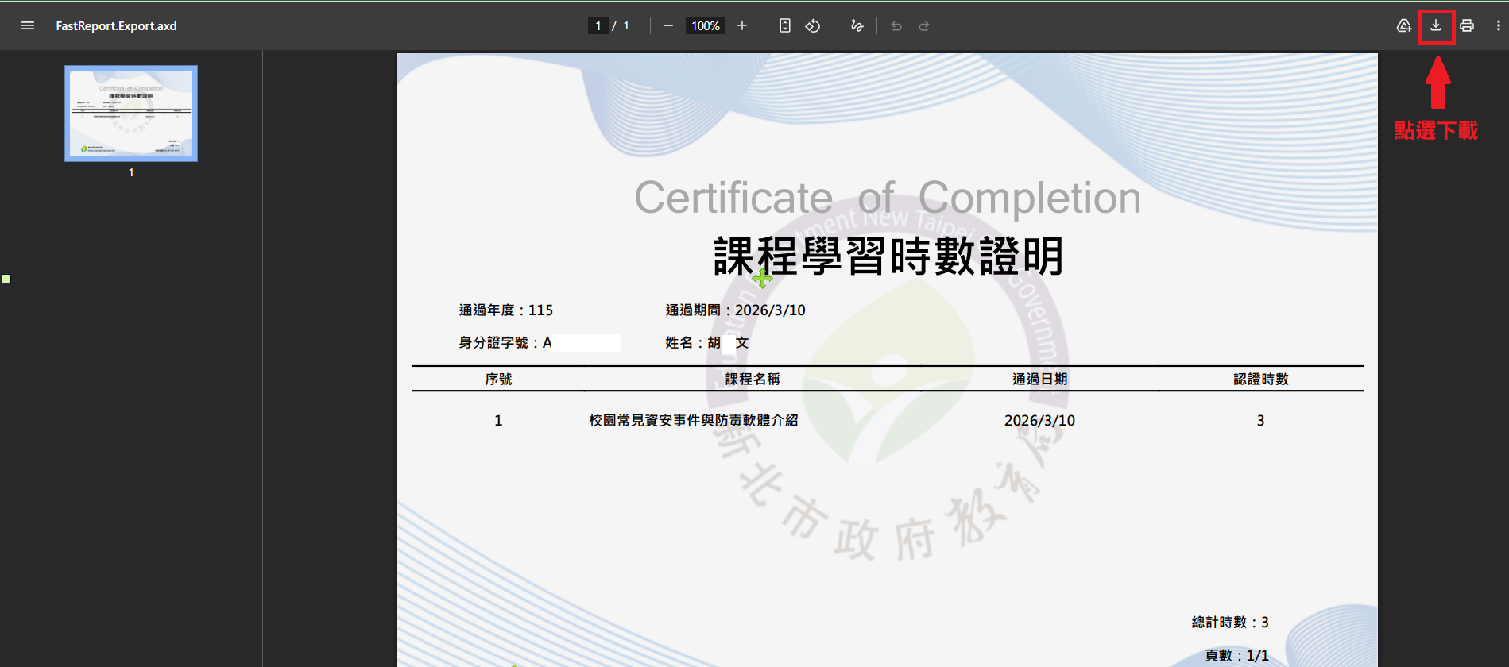Click the zoom out minus button
1509x667 pixels.
pyautogui.click(x=667, y=26)
